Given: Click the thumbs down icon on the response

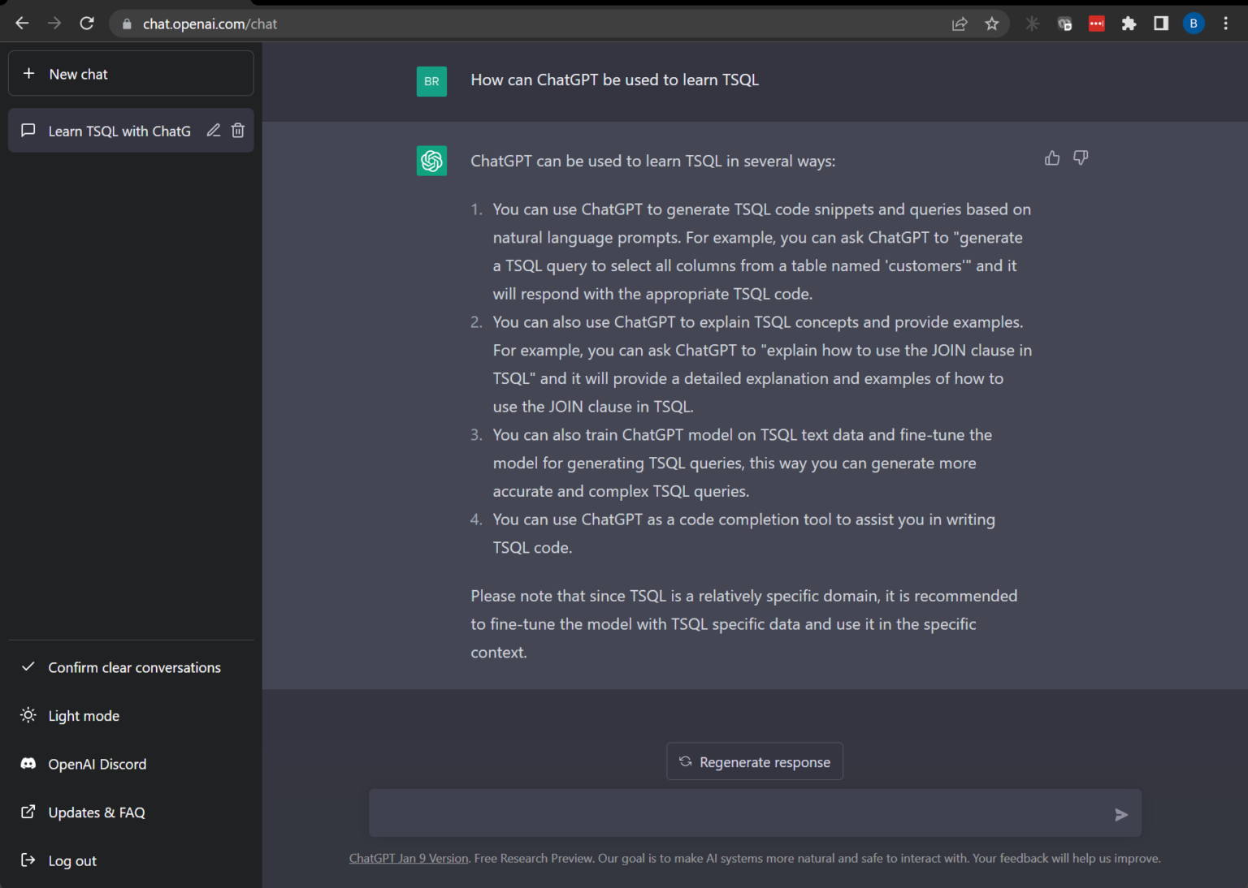Looking at the screenshot, I should (x=1081, y=157).
